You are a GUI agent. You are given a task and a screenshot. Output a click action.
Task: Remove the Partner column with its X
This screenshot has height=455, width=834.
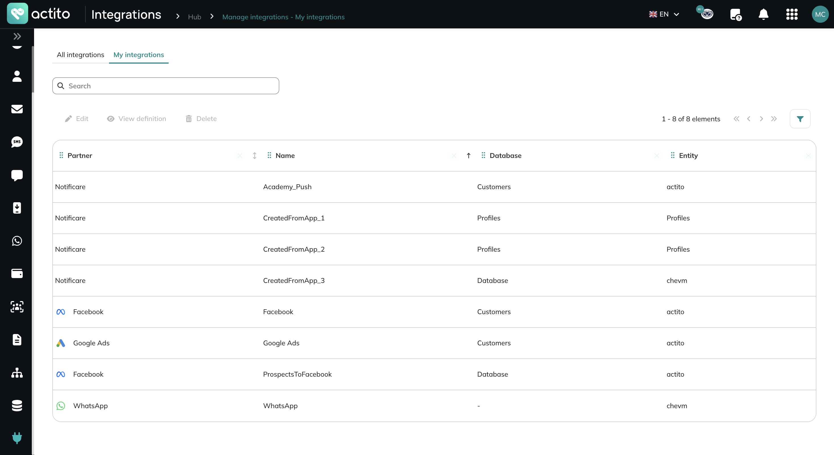click(x=240, y=156)
